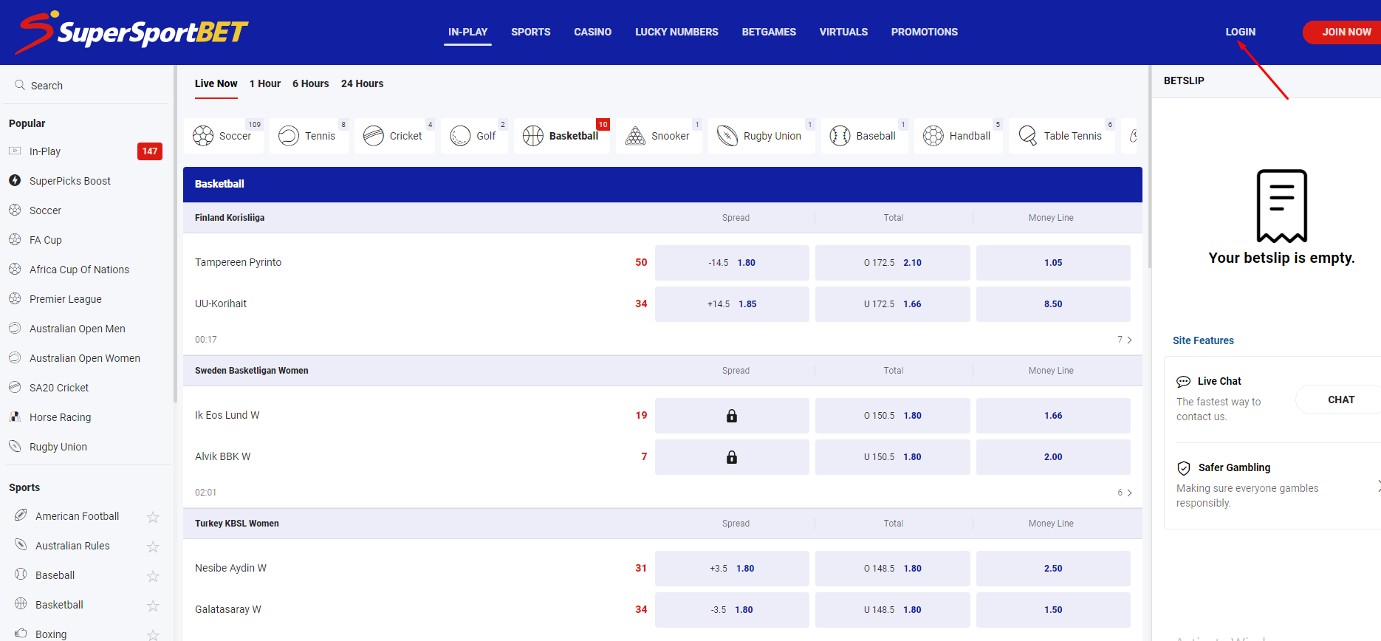1381x641 pixels.
Task: Click the In-Play sidebar icon
Action: pyautogui.click(x=15, y=151)
